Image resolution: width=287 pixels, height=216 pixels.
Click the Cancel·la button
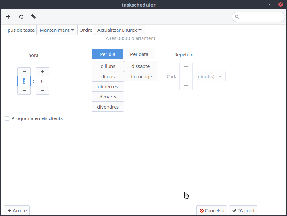(212, 211)
